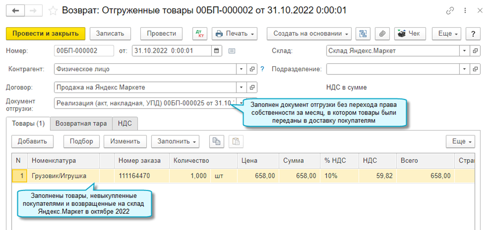Click the comment icon next to the date
Image resolution: width=490 pixels, height=230 pixels.
232,51
